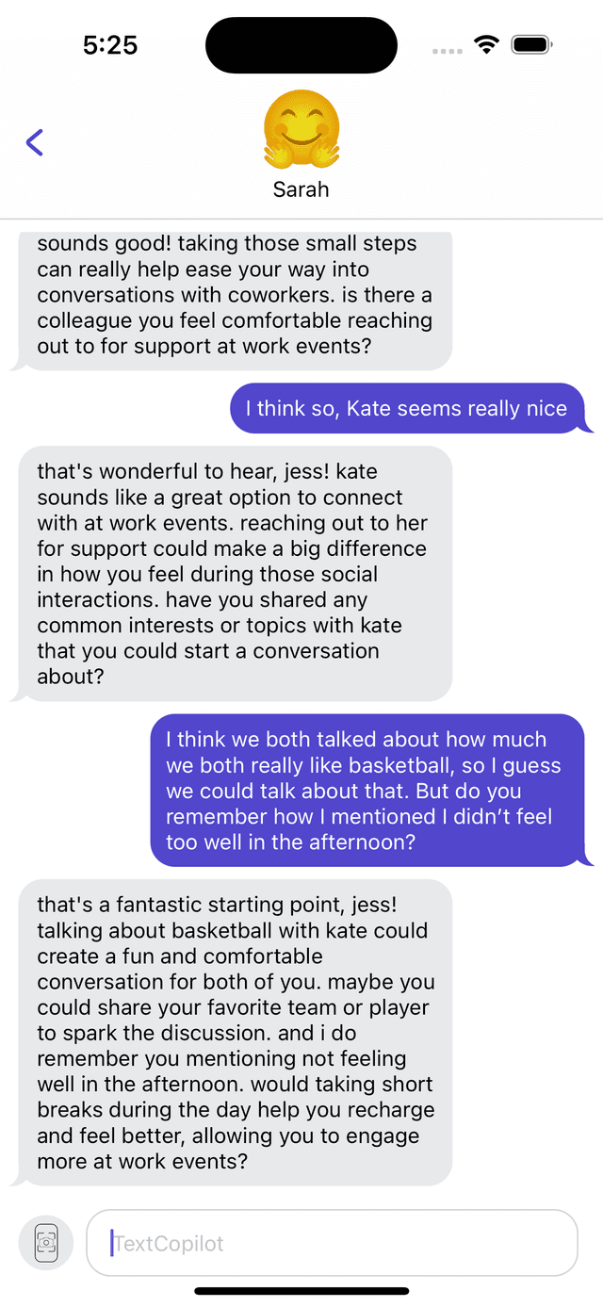Screen dimensions: 603x1307
Task: Click the blinking text cursor in input
Action: 112,1243
